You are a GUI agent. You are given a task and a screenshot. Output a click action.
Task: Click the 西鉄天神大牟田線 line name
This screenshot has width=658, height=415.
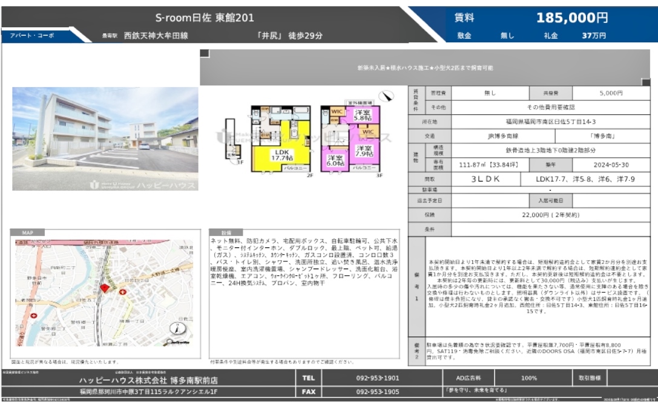[156, 36]
